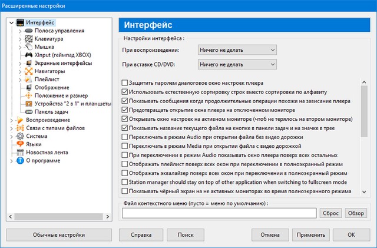The image size is (377, 248).
Task: Click the Плейлист icon in tree
Action: click(x=29, y=80)
